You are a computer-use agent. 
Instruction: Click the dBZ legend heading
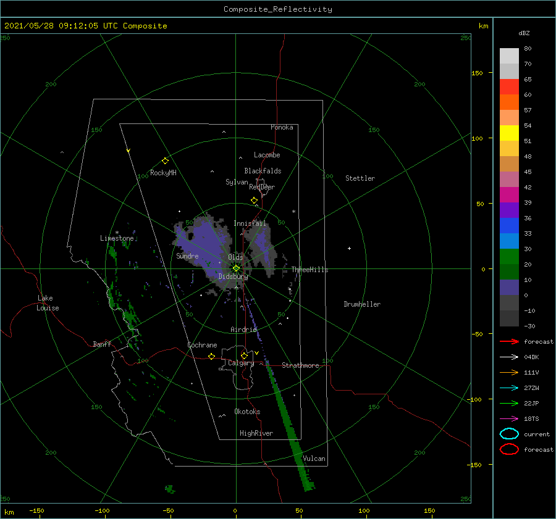pos(524,33)
